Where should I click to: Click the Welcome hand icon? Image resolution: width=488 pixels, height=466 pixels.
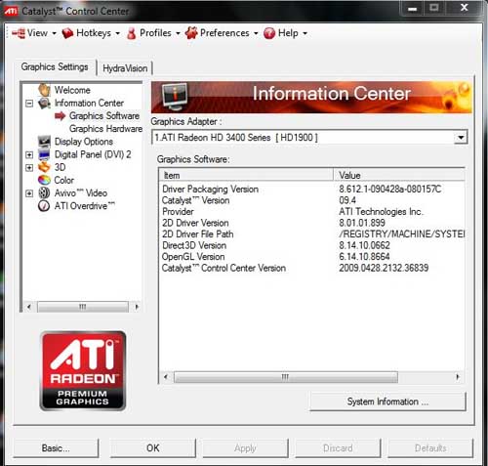[x=44, y=90]
